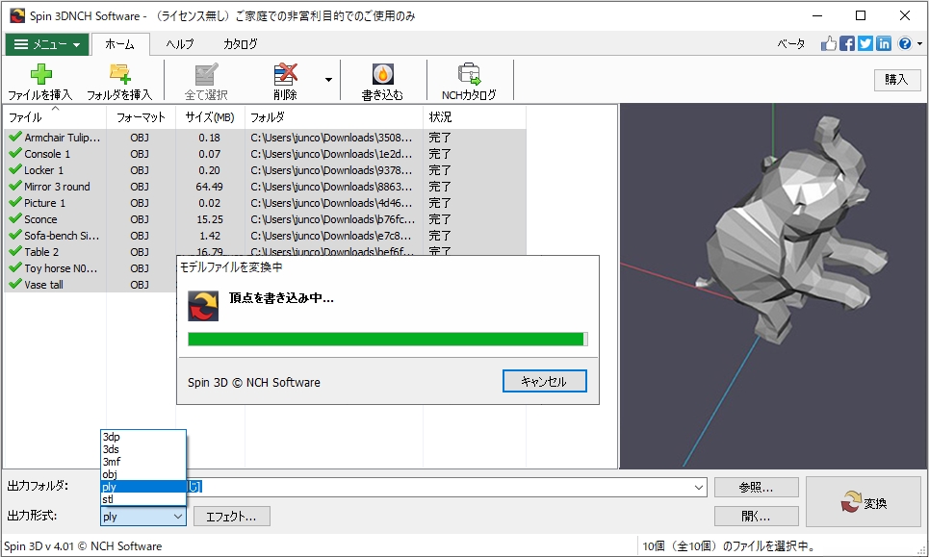This screenshot has height=557, width=929.
Task: Open the NCHカタログ toolbar icon
Action: coord(469,75)
